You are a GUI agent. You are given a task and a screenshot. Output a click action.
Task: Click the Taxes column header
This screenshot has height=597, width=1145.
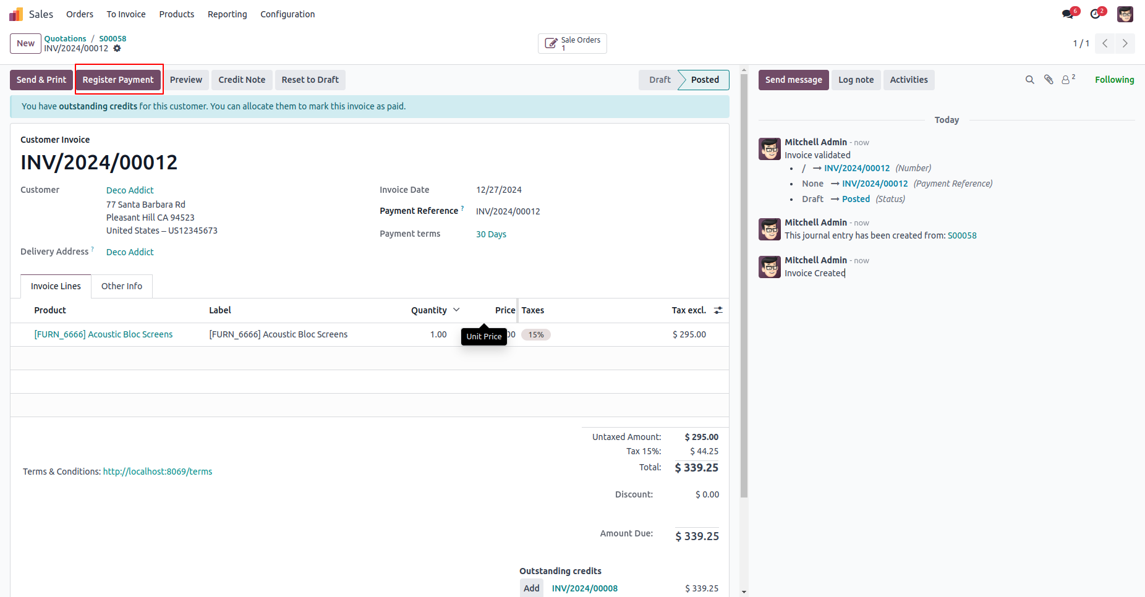point(533,310)
